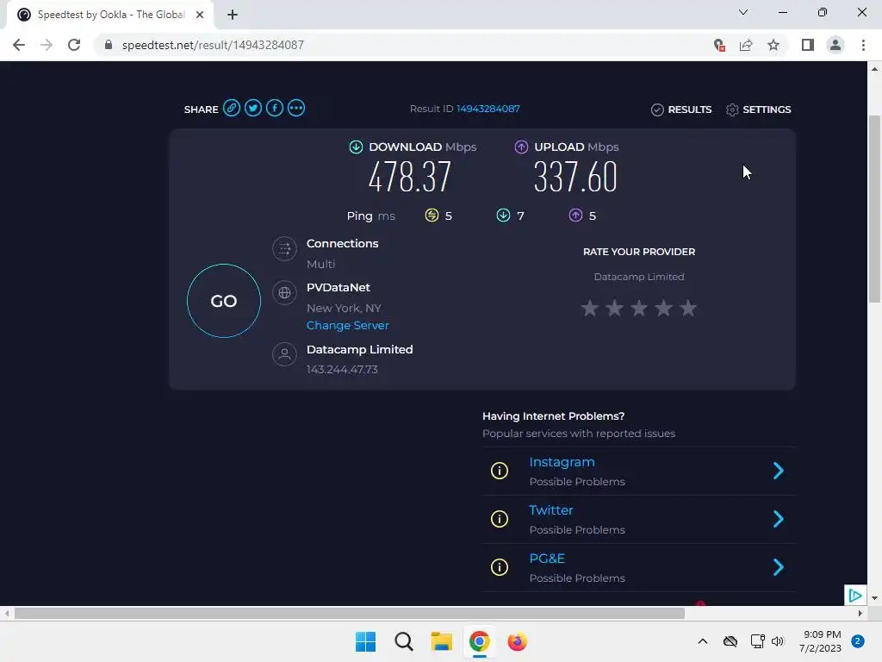The image size is (882, 662).
Task: Copy result link via share link icon
Action: (231, 108)
